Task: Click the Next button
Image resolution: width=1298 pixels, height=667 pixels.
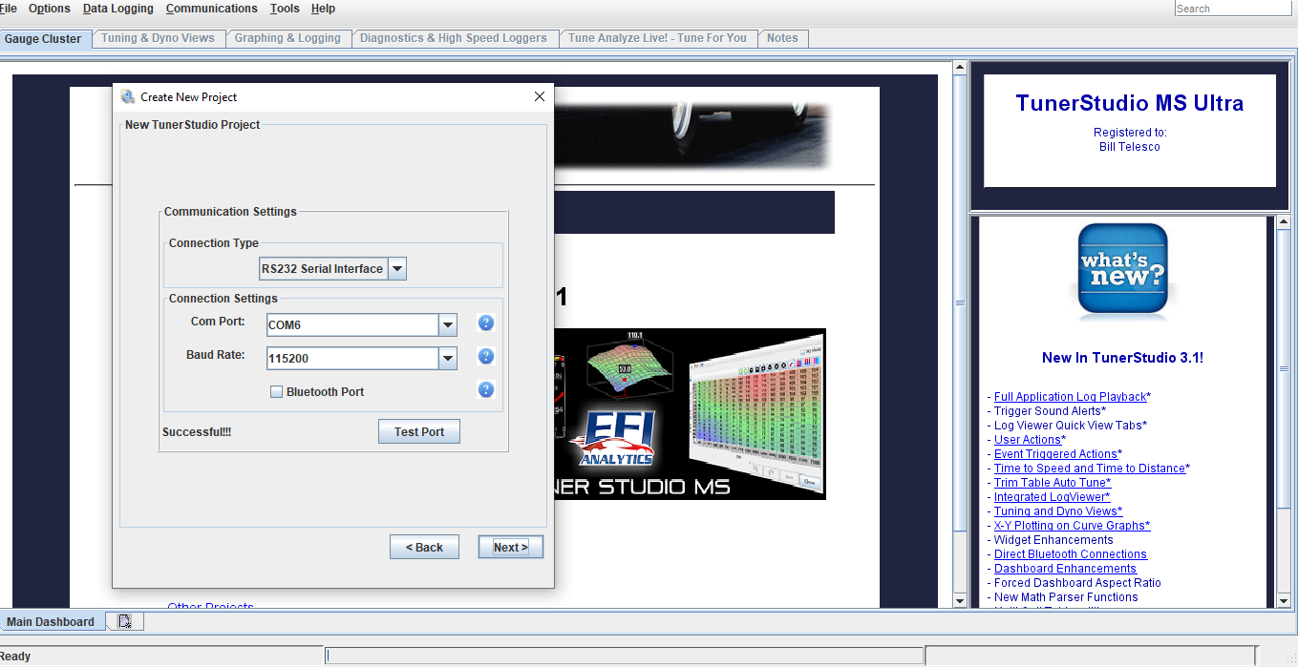Action: coord(511,547)
